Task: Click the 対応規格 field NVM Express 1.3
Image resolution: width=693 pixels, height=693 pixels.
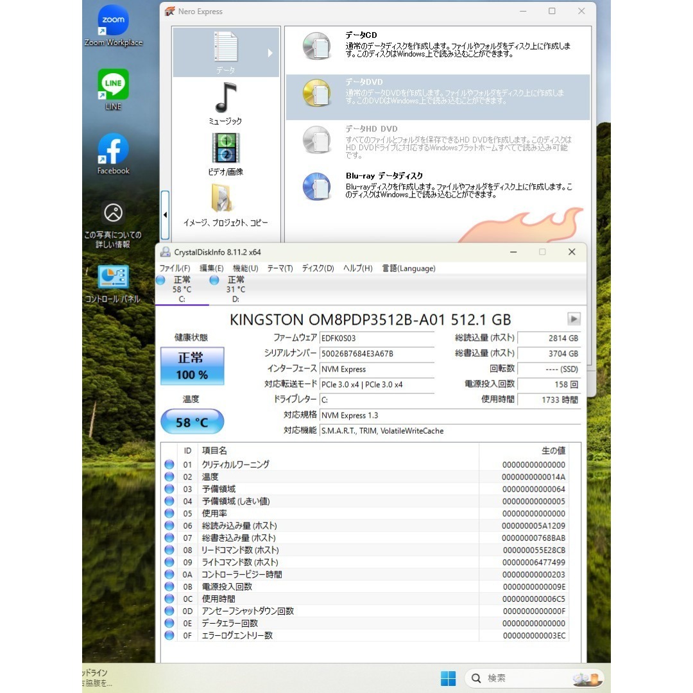Action: 450,415
